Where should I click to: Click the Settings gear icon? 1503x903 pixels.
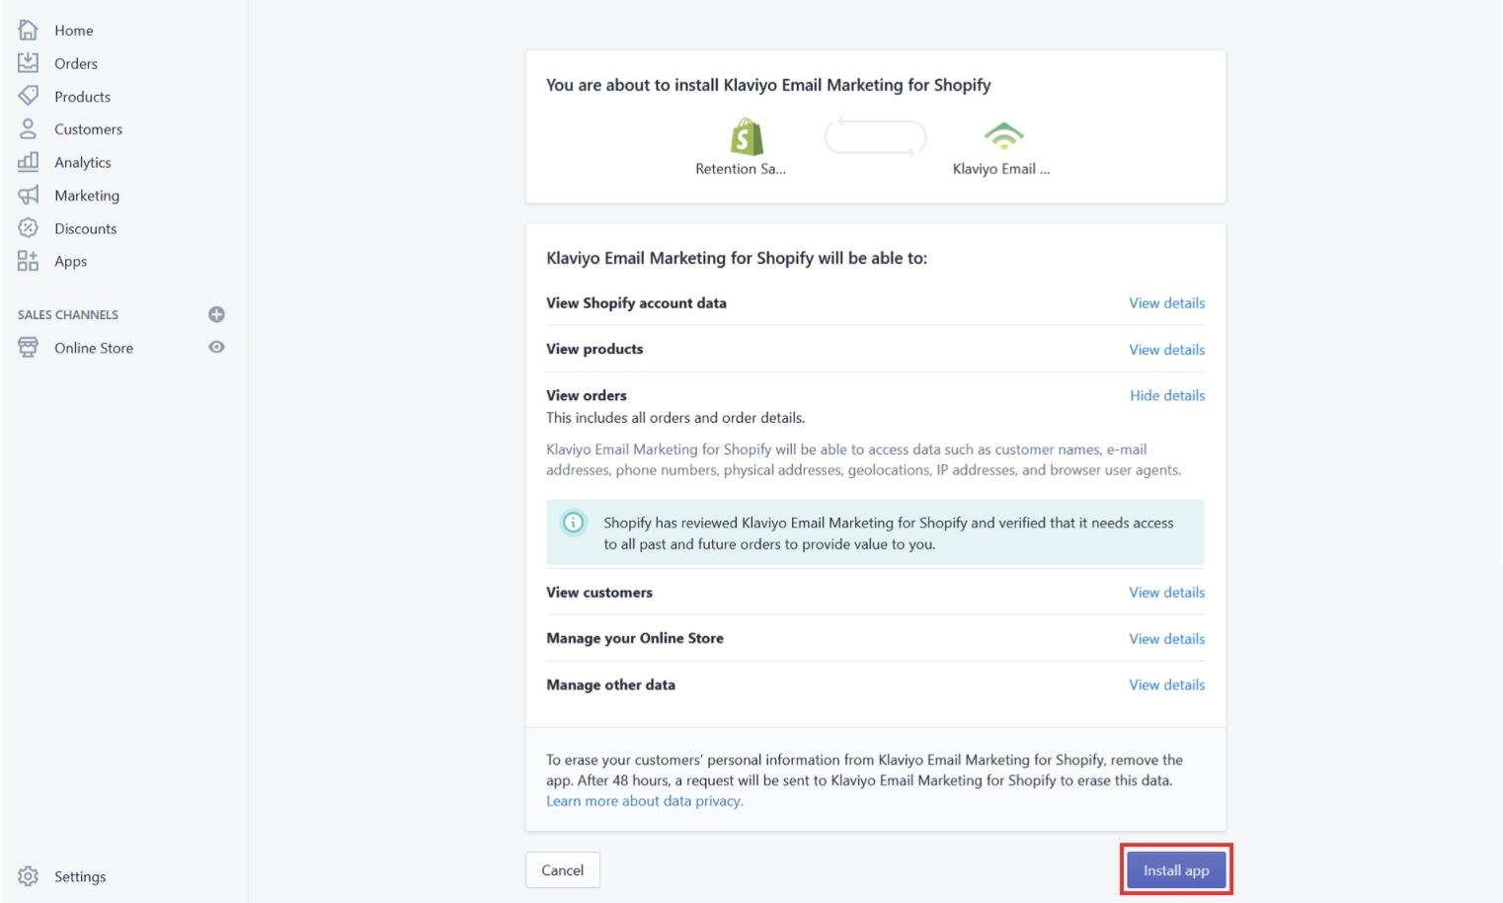pos(28,876)
